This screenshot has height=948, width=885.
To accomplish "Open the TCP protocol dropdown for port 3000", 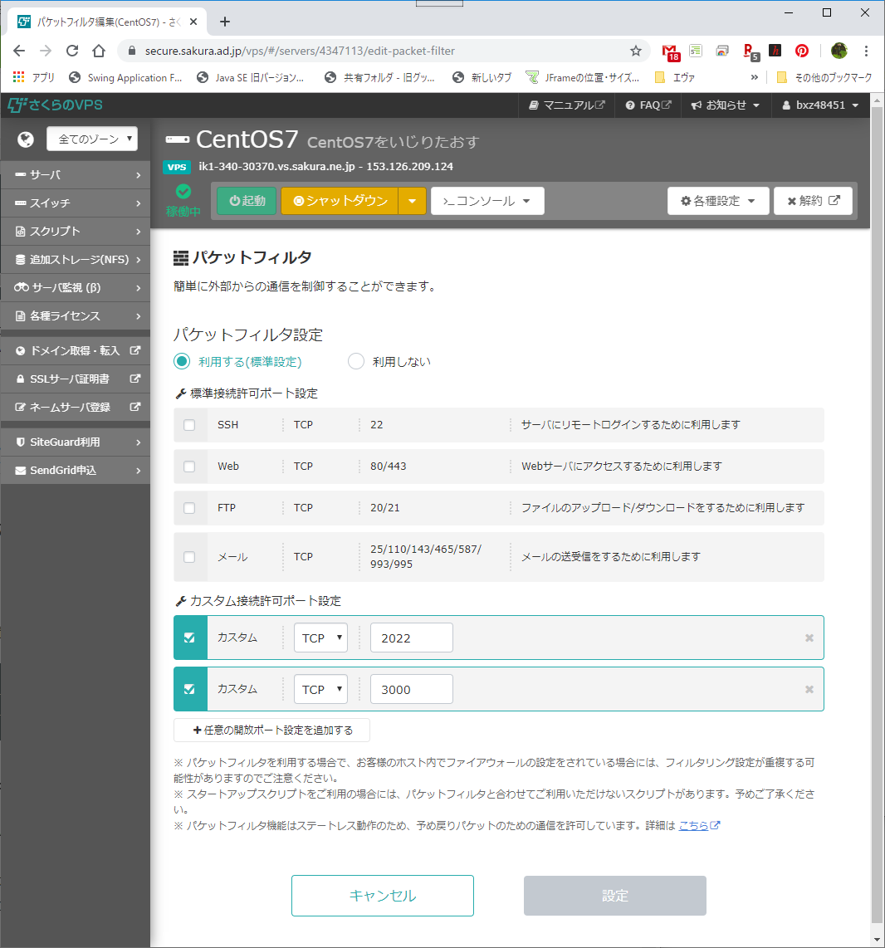I will coord(320,688).
